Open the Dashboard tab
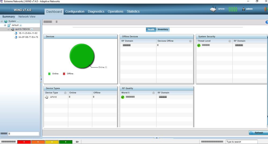This screenshot has width=268, height=144. 54,12
